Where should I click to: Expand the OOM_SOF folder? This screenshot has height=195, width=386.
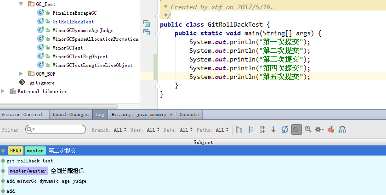pyautogui.click(x=21, y=73)
